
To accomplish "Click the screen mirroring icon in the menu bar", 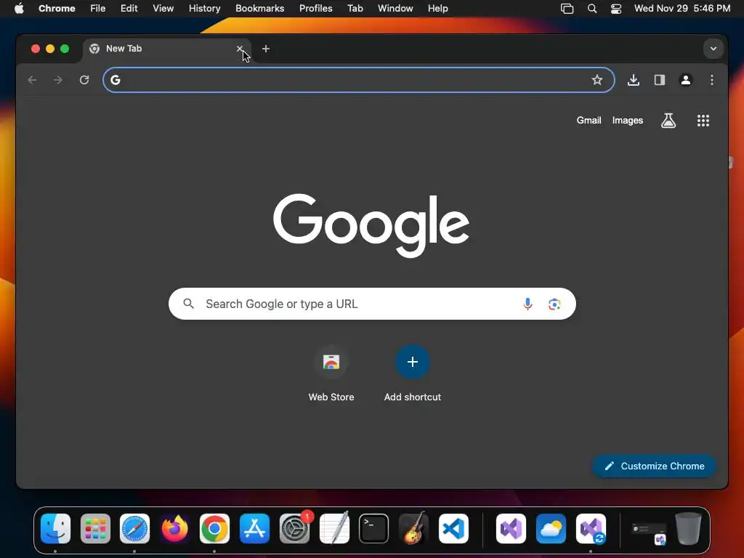I will [x=567, y=9].
